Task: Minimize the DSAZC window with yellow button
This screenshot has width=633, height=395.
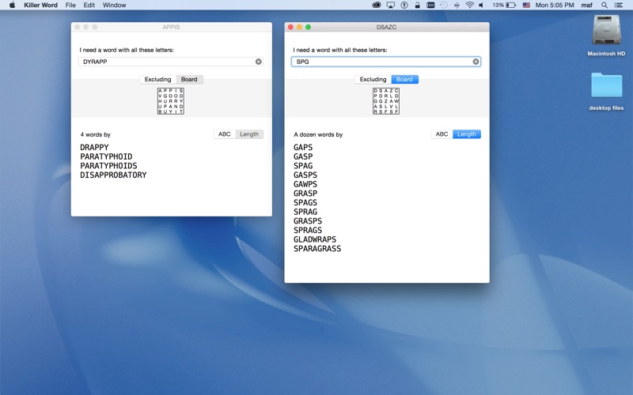Action: [299, 27]
